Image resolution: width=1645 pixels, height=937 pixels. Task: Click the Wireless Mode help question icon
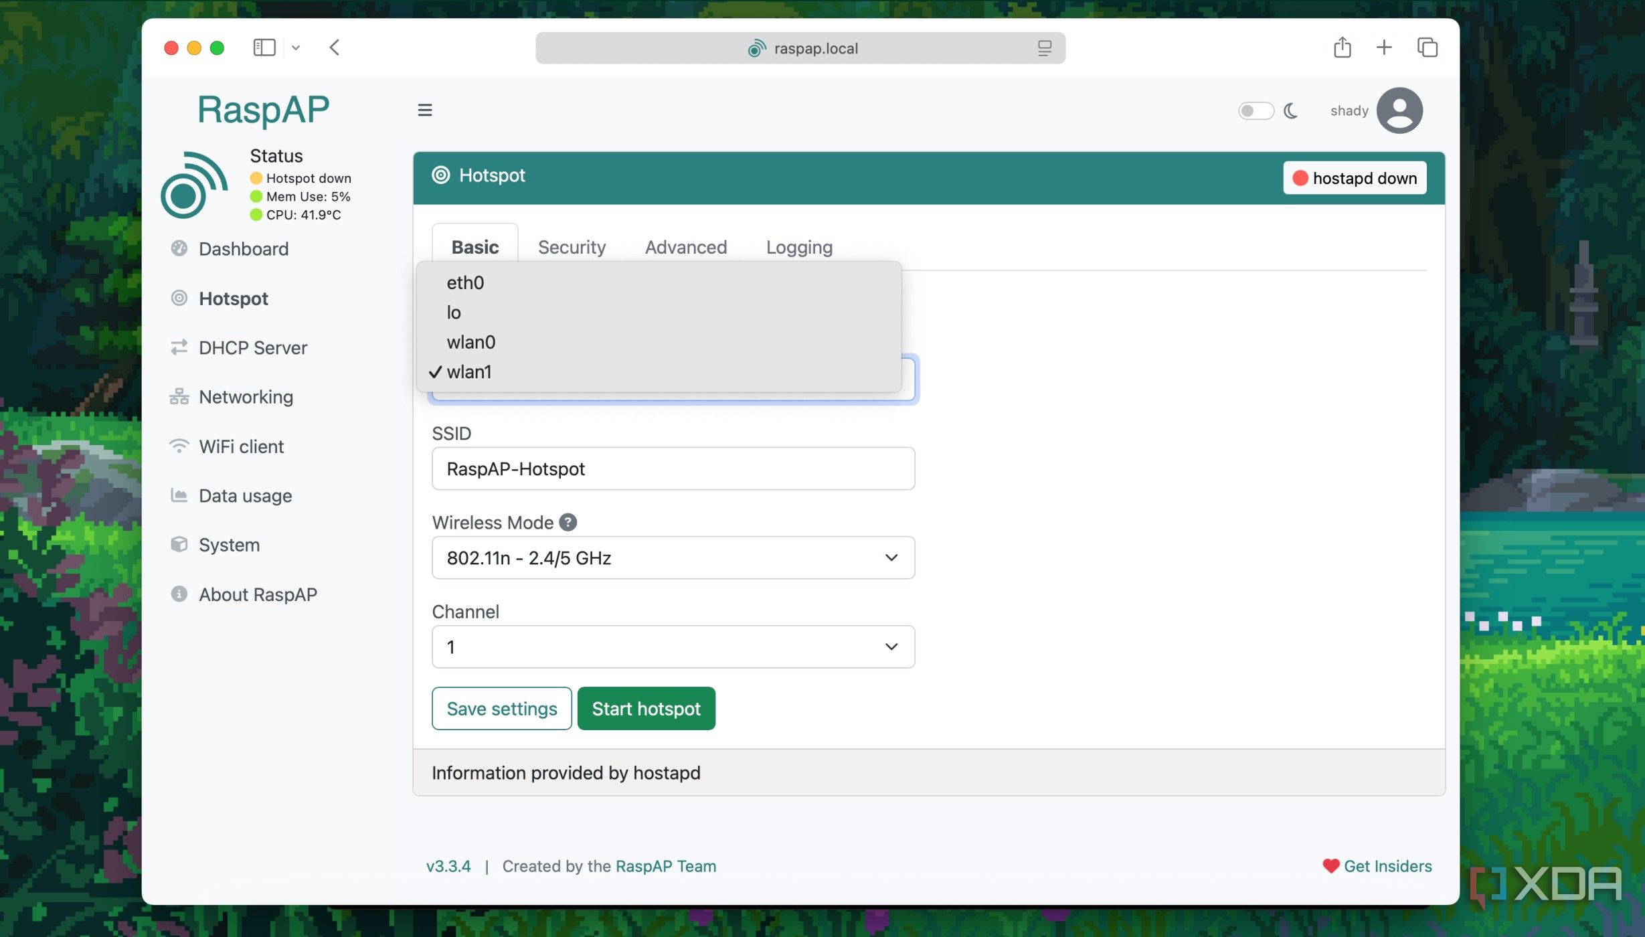click(x=568, y=522)
